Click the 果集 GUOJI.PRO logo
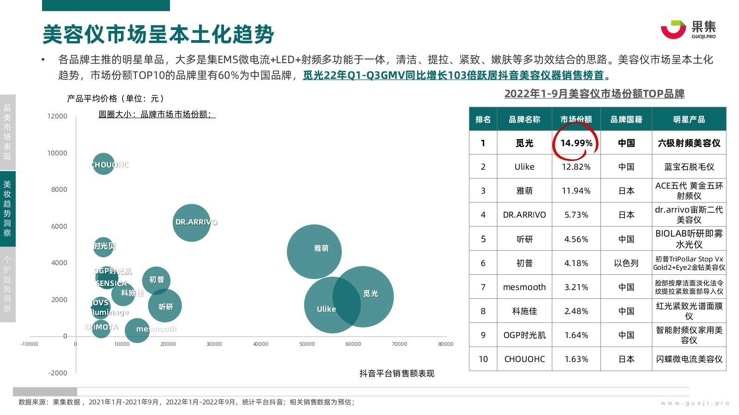This screenshot has width=739, height=415. (687, 30)
